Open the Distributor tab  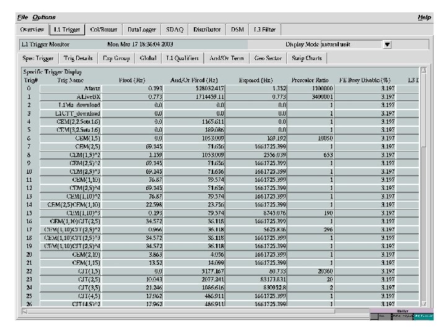tap(207, 30)
